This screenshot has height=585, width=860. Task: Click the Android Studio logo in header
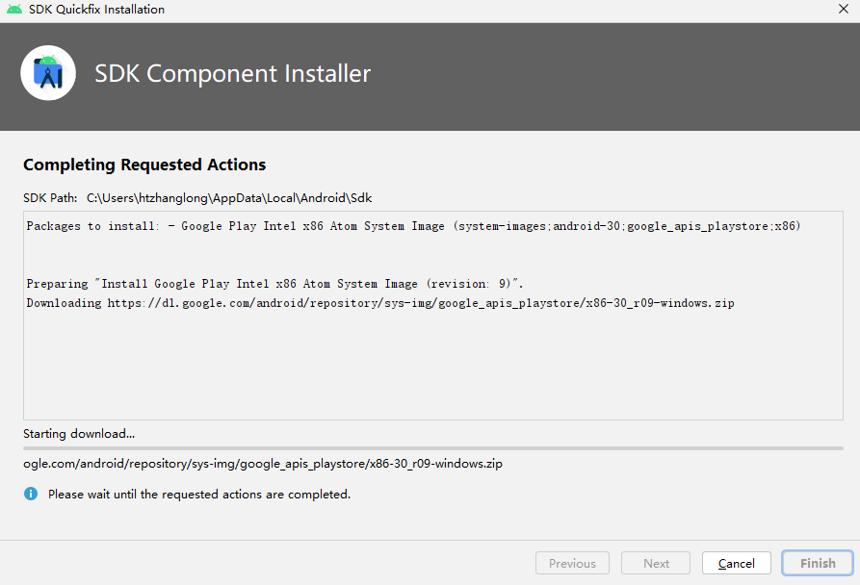(x=48, y=73)
